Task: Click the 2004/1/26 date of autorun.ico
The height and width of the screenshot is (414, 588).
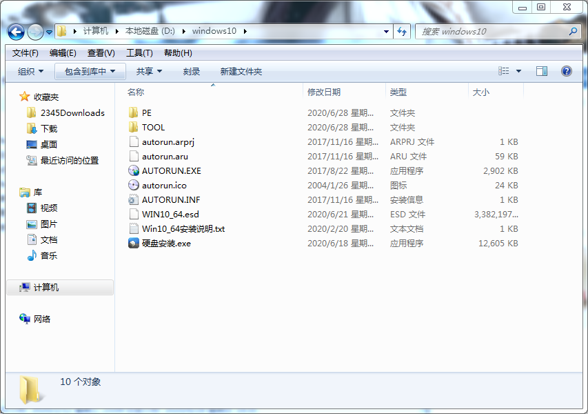Action: click(340, 186)
